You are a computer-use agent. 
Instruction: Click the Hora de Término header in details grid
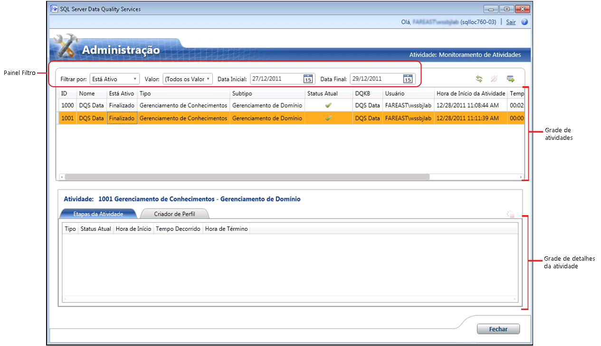[x=226, y=229]
